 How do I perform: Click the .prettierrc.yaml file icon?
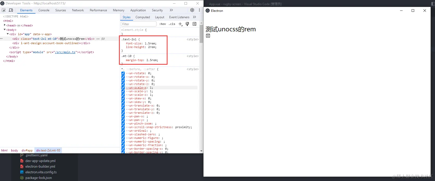pyautogui.click(x=22, y=155)
